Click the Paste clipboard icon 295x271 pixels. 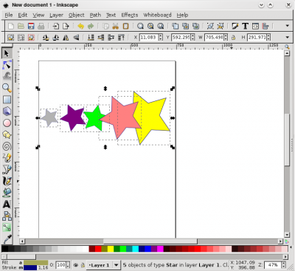(x=125, y=26)
